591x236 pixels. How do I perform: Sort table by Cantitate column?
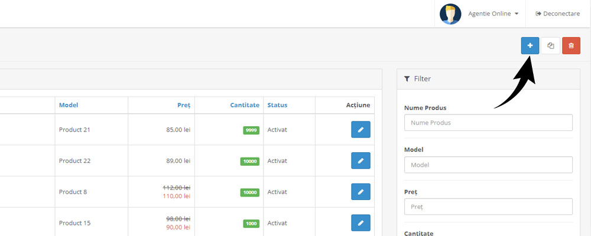point(245,105)
